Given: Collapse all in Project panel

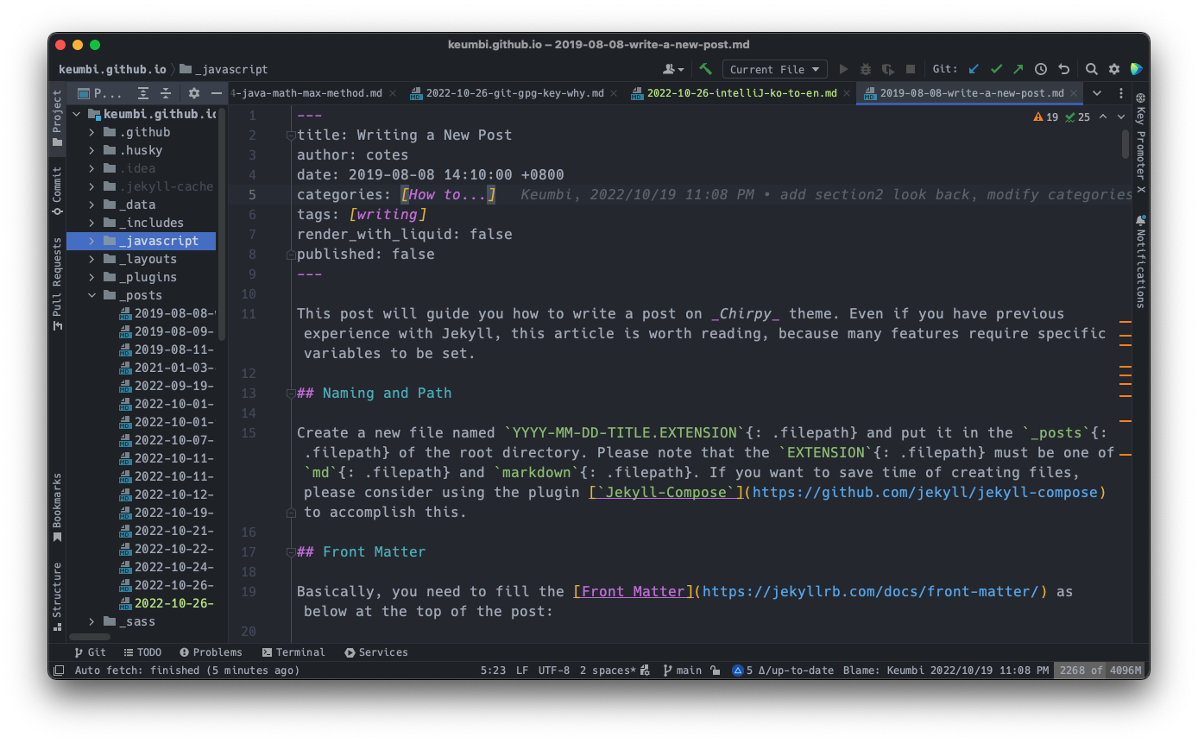Looking at the screenshot, I should [x=166, y=93].
